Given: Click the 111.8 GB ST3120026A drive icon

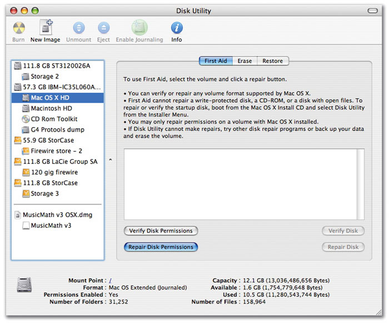Looking at the screenshot, I should point(18,66).
